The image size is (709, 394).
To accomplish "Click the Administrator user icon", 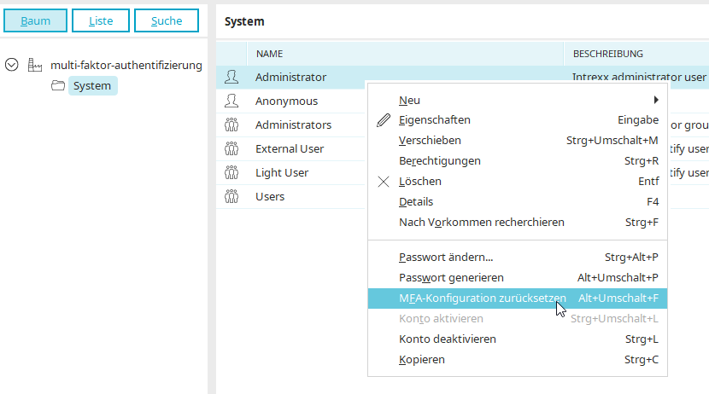I will pos(231,77).
